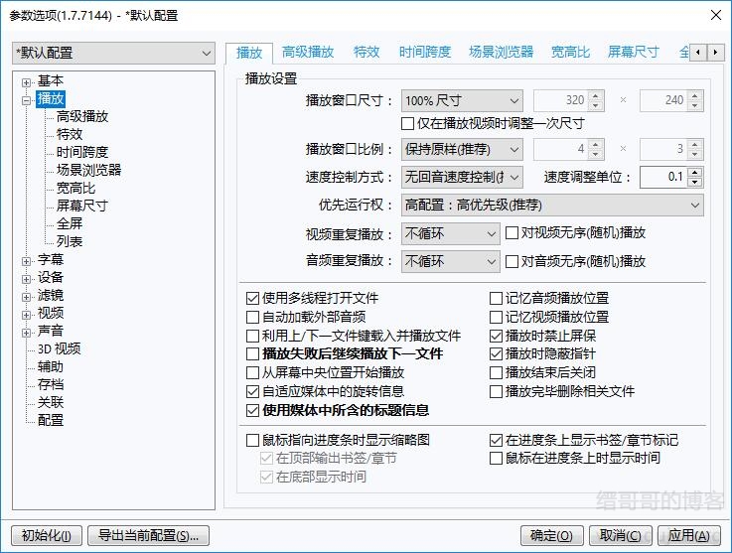Viewport: 732px width, 553px height.
Task: Open the 音频重复播放 dropdown
Action: coord(451,262)
